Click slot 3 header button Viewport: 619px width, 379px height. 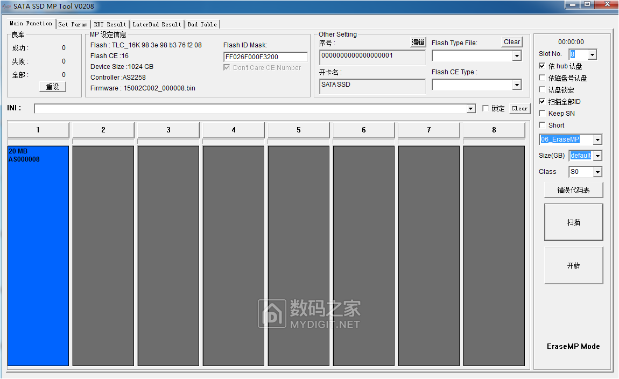click(168, 130)
